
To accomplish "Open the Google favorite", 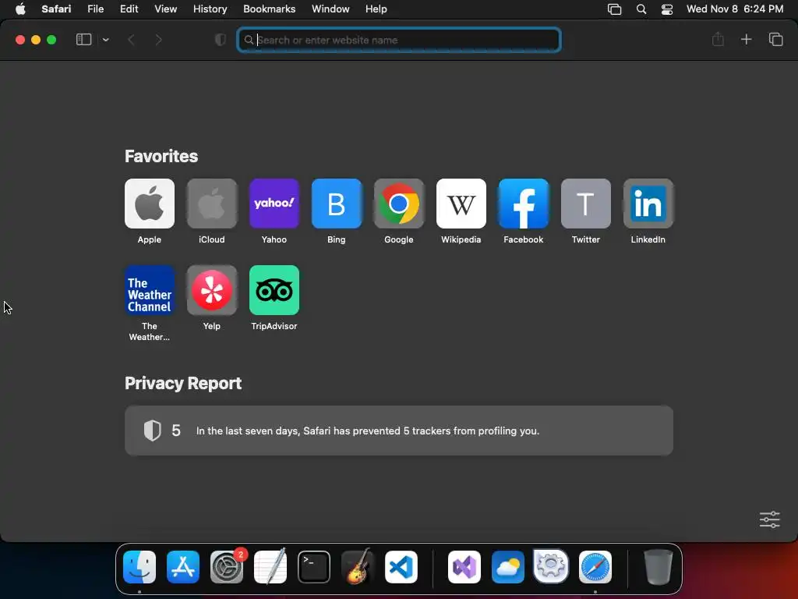I will 398,204.
